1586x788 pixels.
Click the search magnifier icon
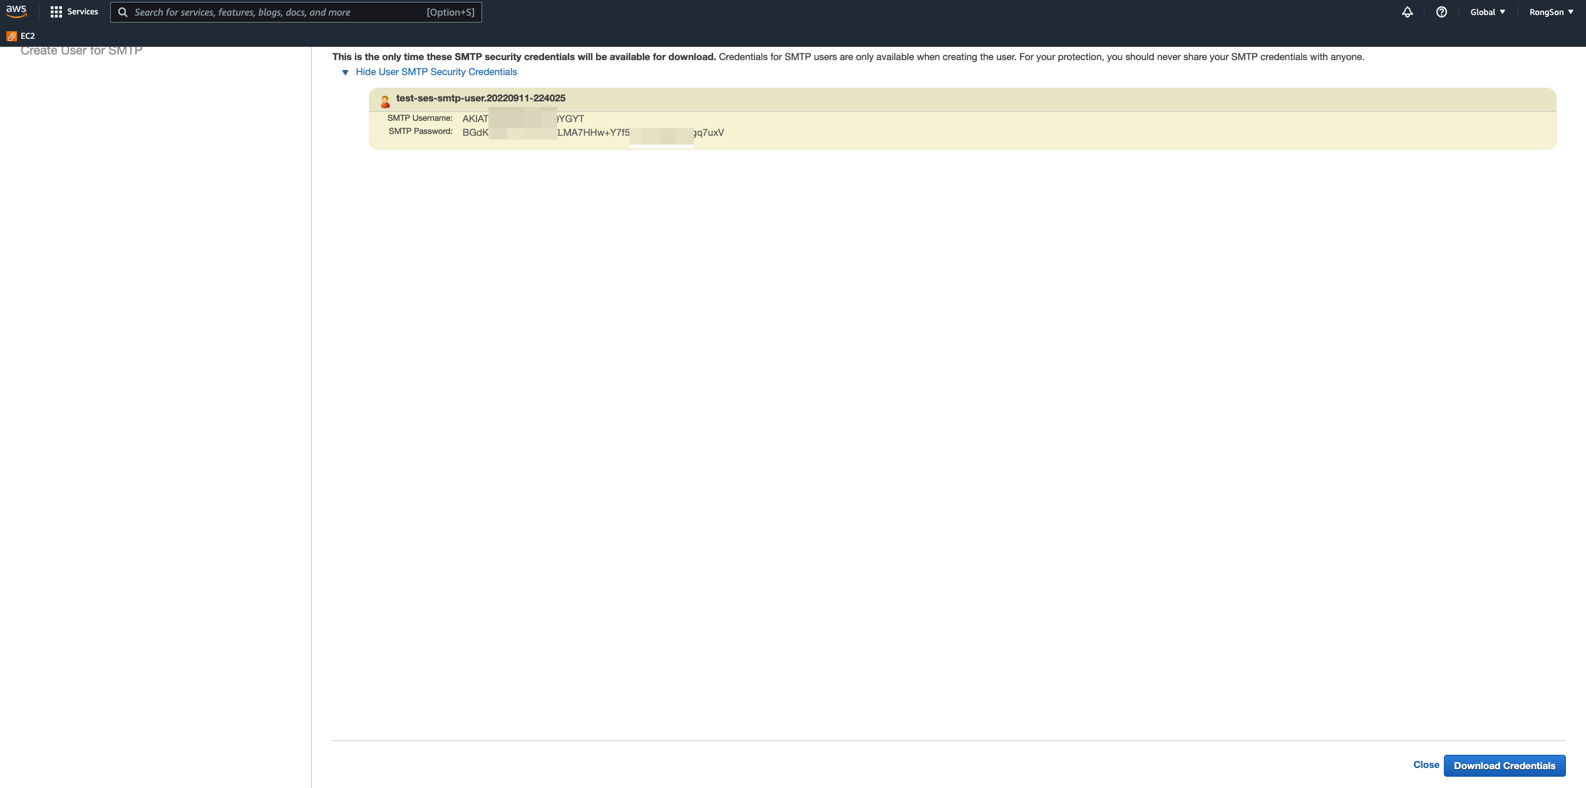(x=123, y=12)
